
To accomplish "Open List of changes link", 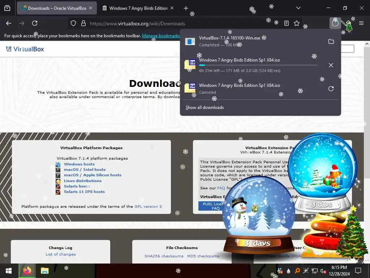I will tap(61, 254).
